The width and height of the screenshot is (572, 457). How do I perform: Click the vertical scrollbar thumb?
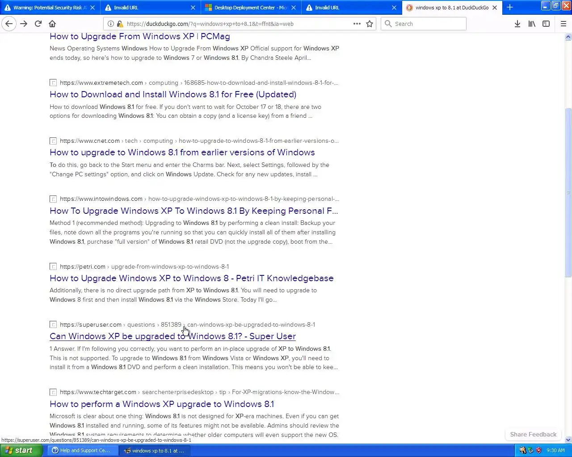click(x=568, y=192)
